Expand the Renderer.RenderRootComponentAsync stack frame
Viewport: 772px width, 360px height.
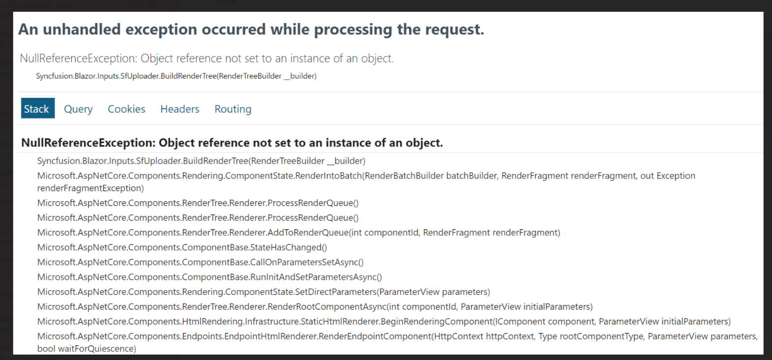(315, 306)
